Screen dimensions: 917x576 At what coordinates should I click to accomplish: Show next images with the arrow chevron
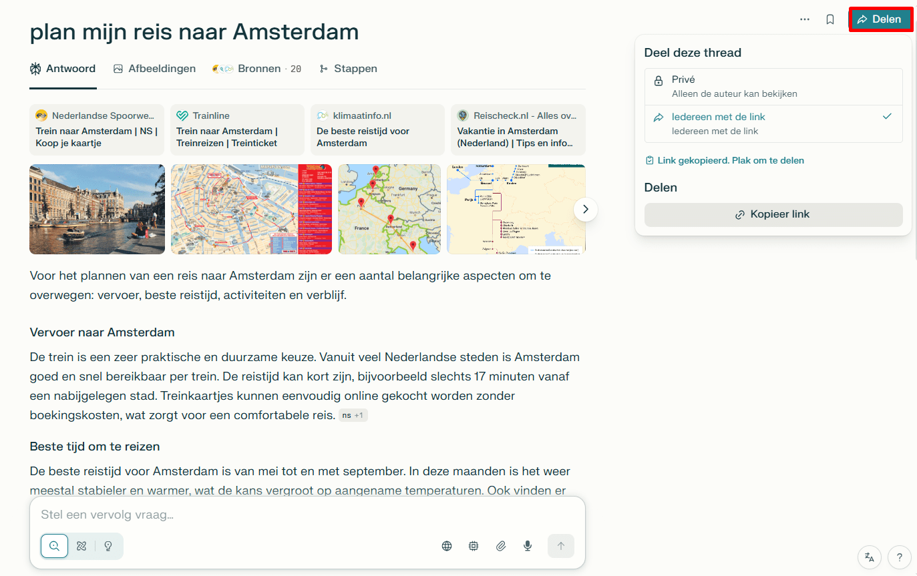(x=586, y=210)
